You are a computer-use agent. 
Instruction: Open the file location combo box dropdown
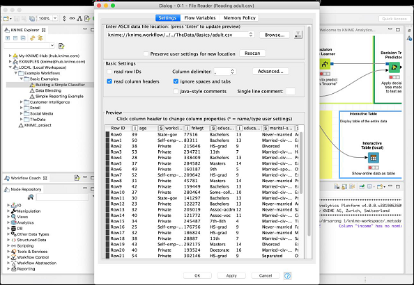[251, 35]
